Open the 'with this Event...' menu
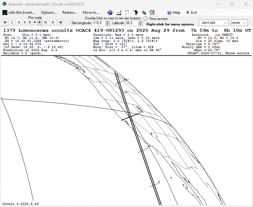The height and width of the screenshot is (207, 253). pos(21,13)
